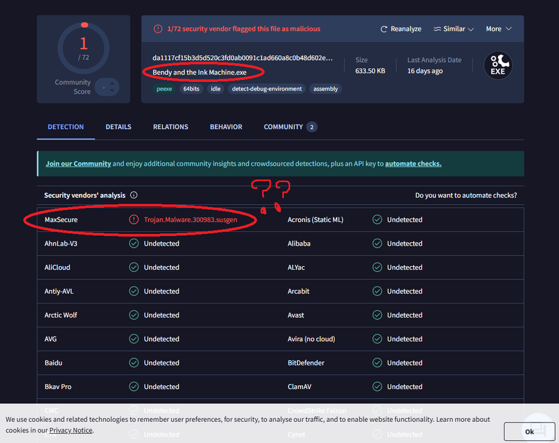Click the detection score circle gauge
This screenshot has height=443, width=559.
click(x=83, y=48)
